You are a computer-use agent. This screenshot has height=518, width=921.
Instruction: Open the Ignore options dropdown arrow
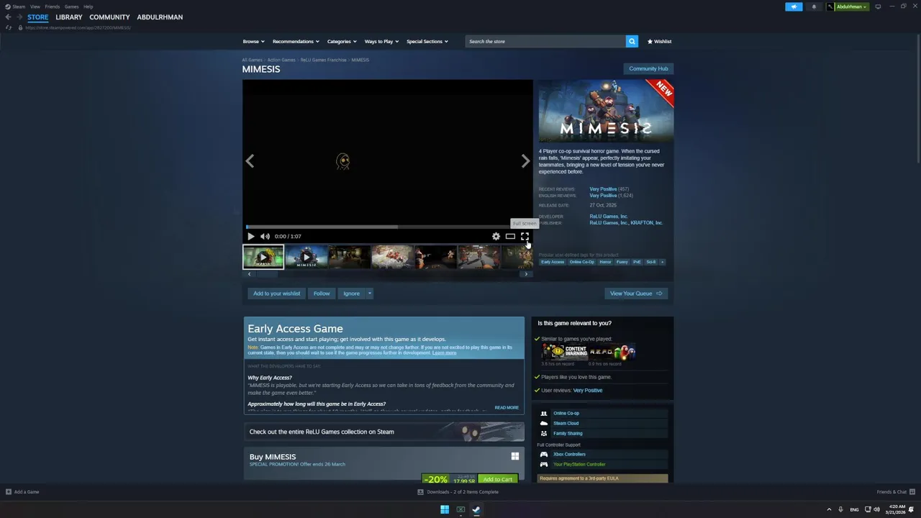click(369, 294)
